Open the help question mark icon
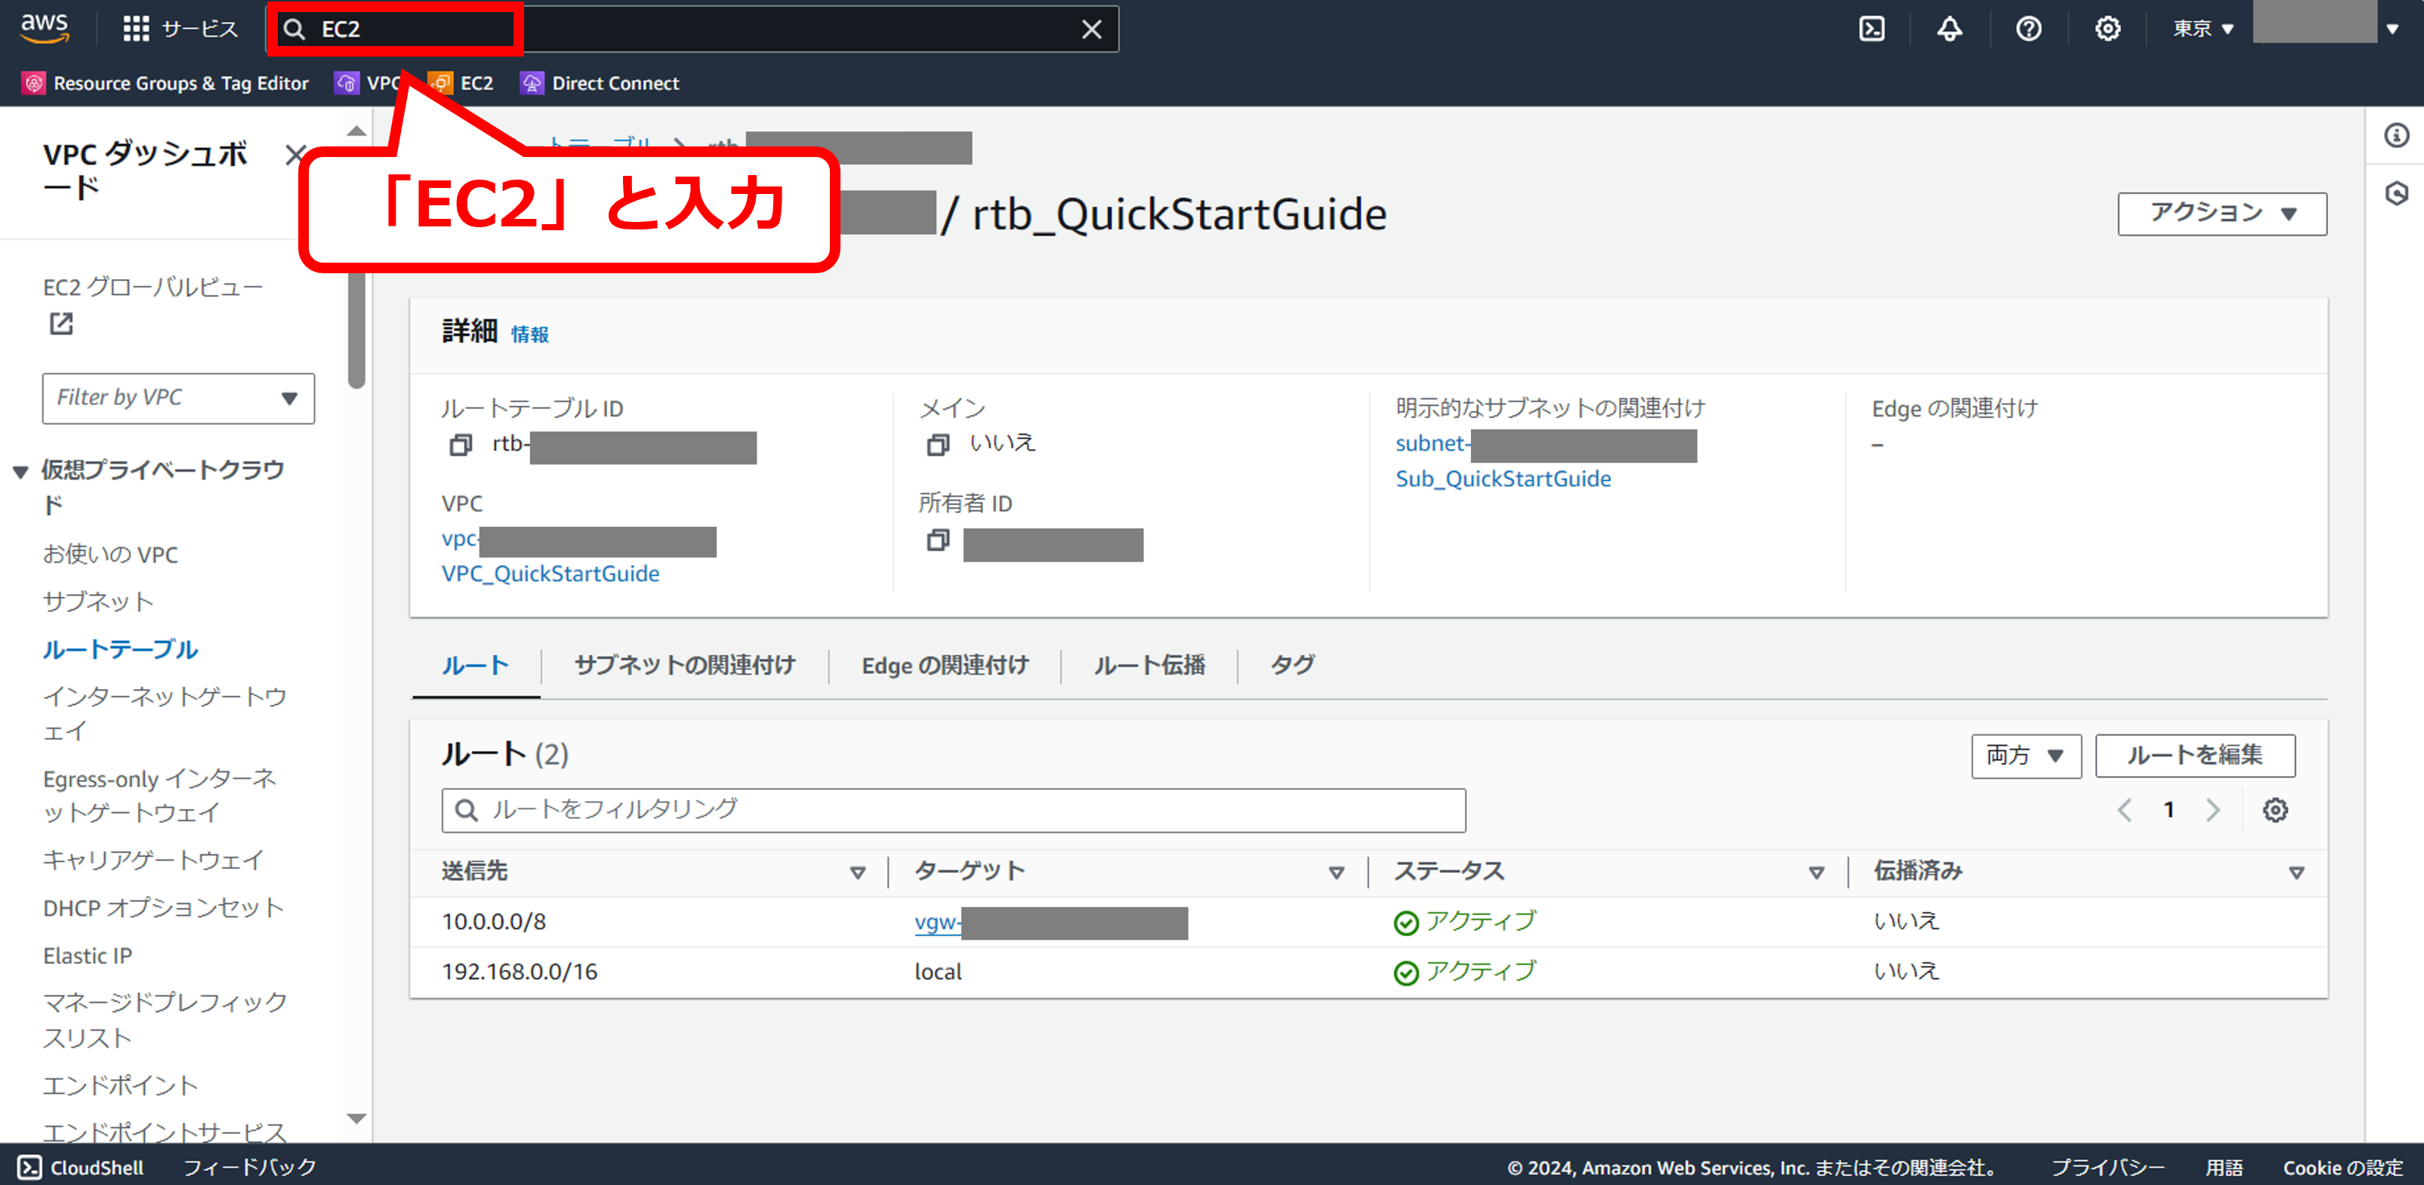Image resolution: width=2424 pixels, height=1185 pixels. click(x=2029, y=29)
